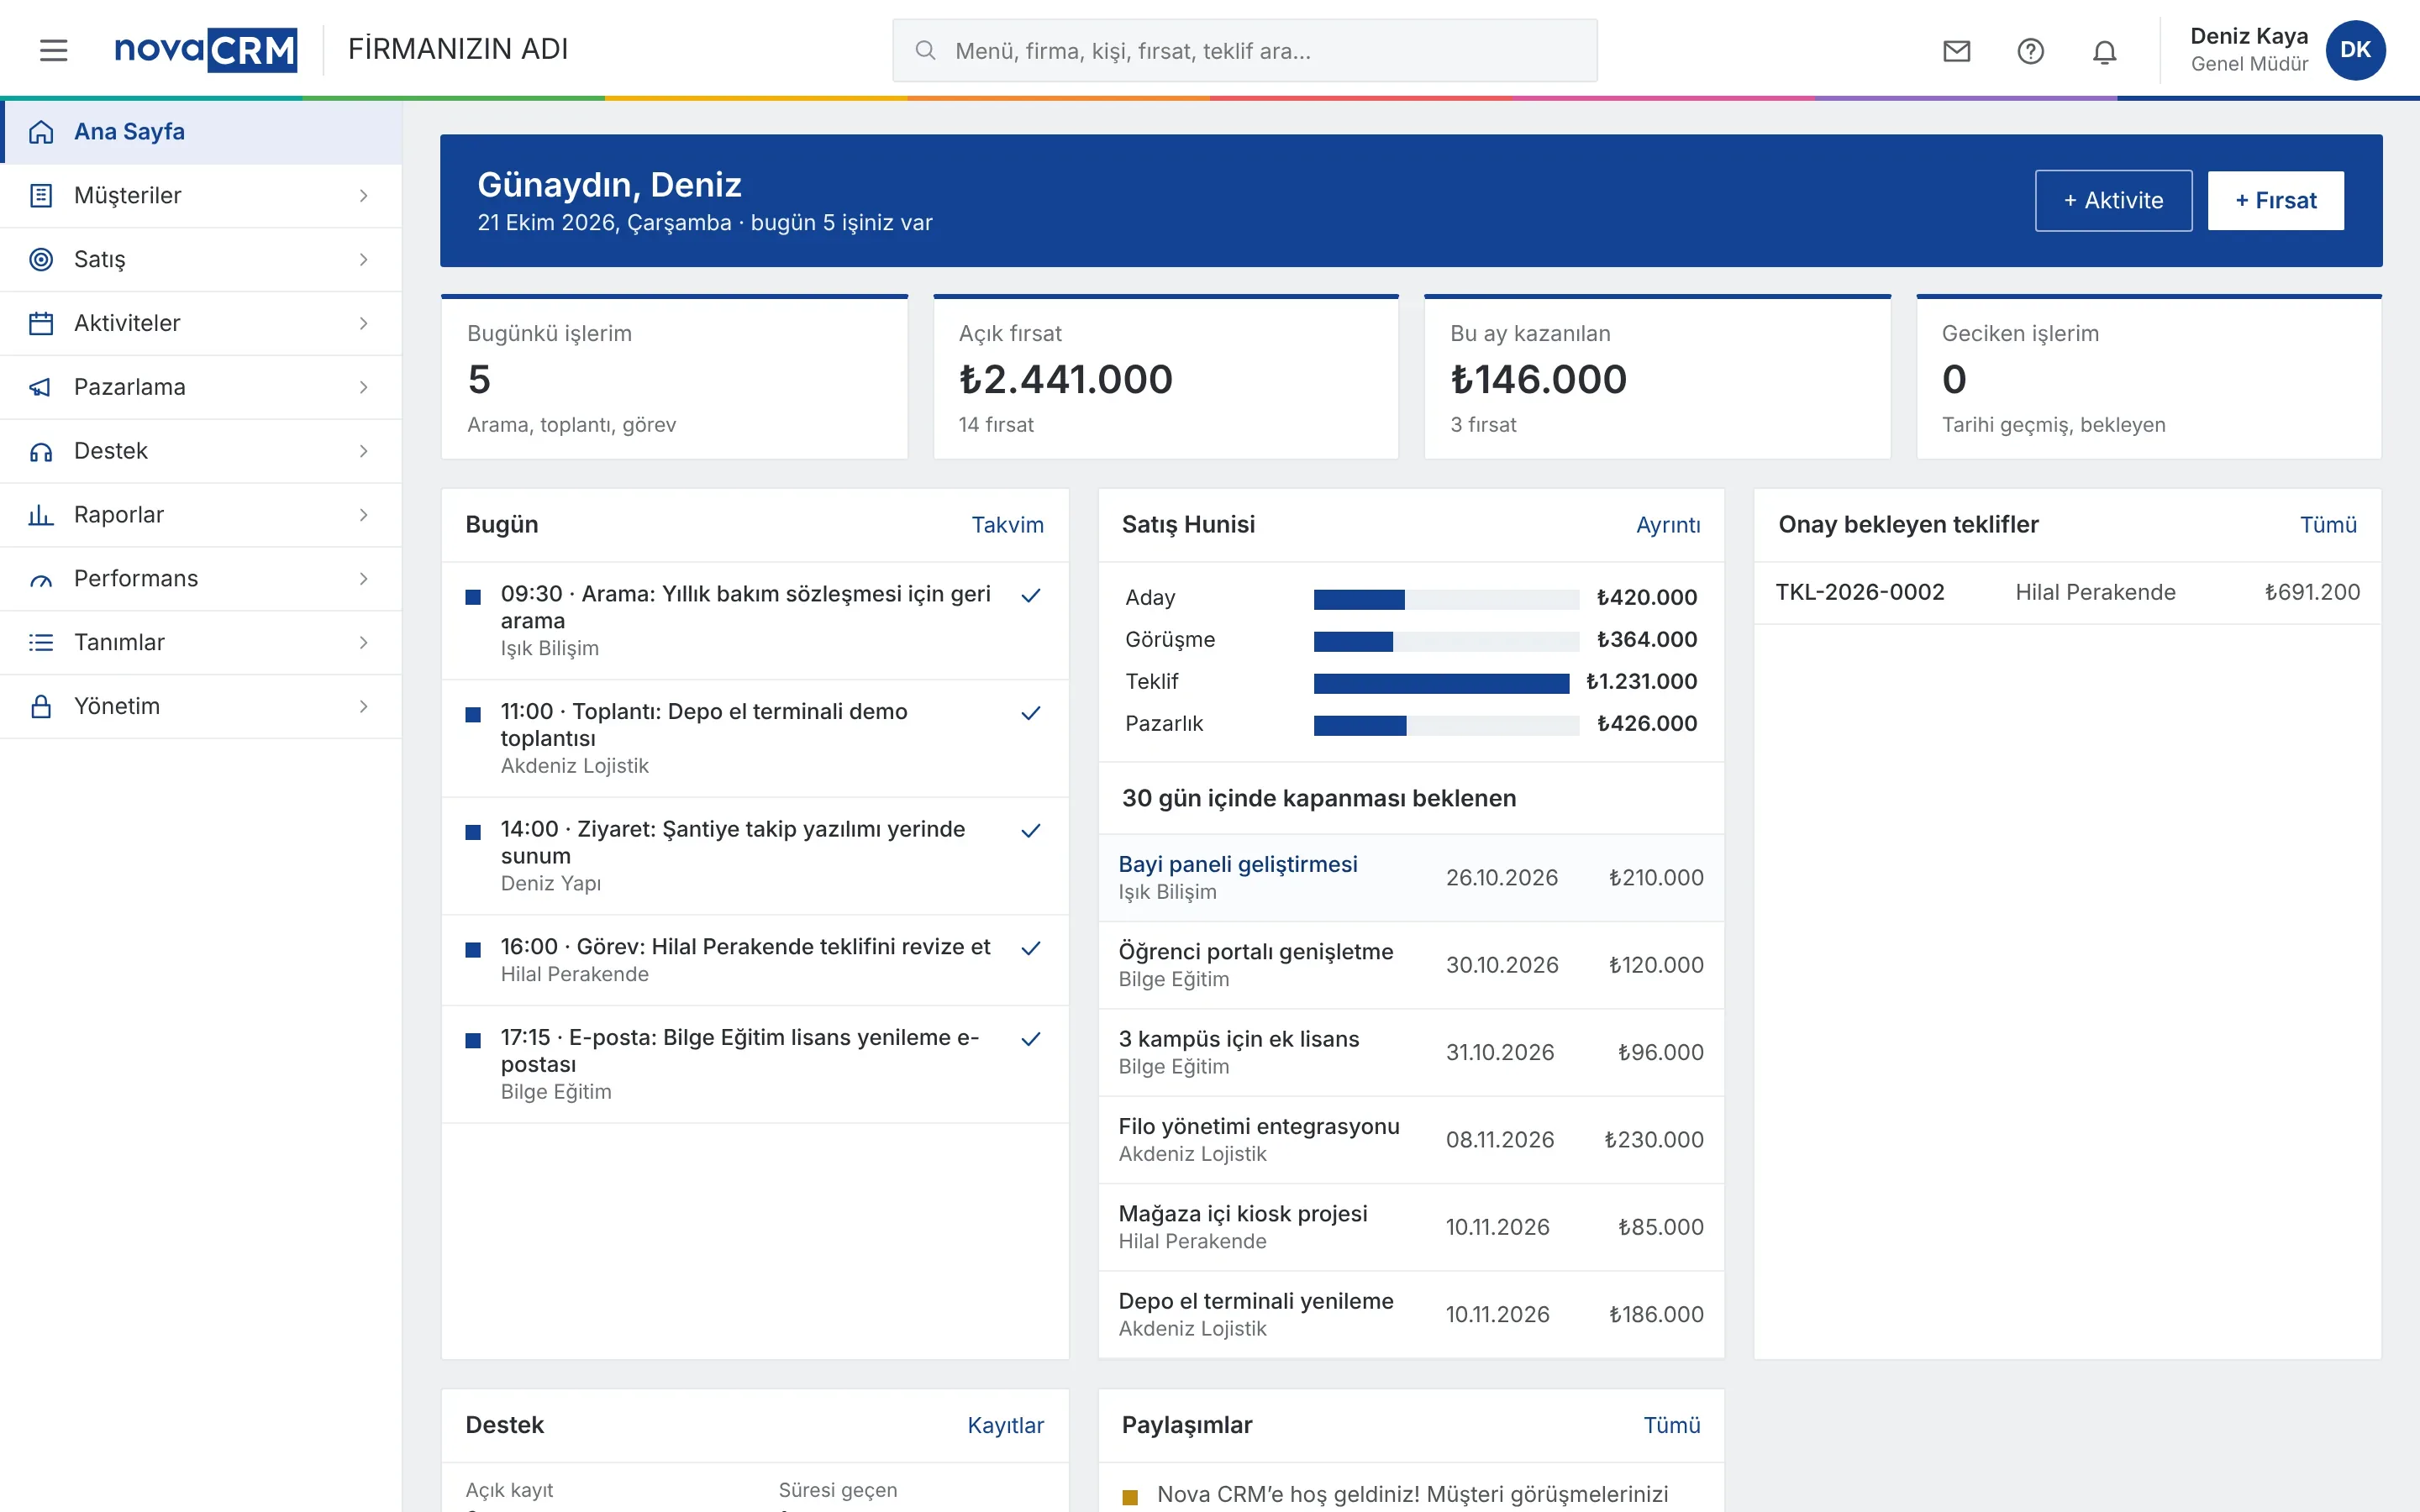The width and height of the screenshot is (2420, 1512).
Task: Expand the Yönetim menu chevron
Action: [x=364, y=706]
